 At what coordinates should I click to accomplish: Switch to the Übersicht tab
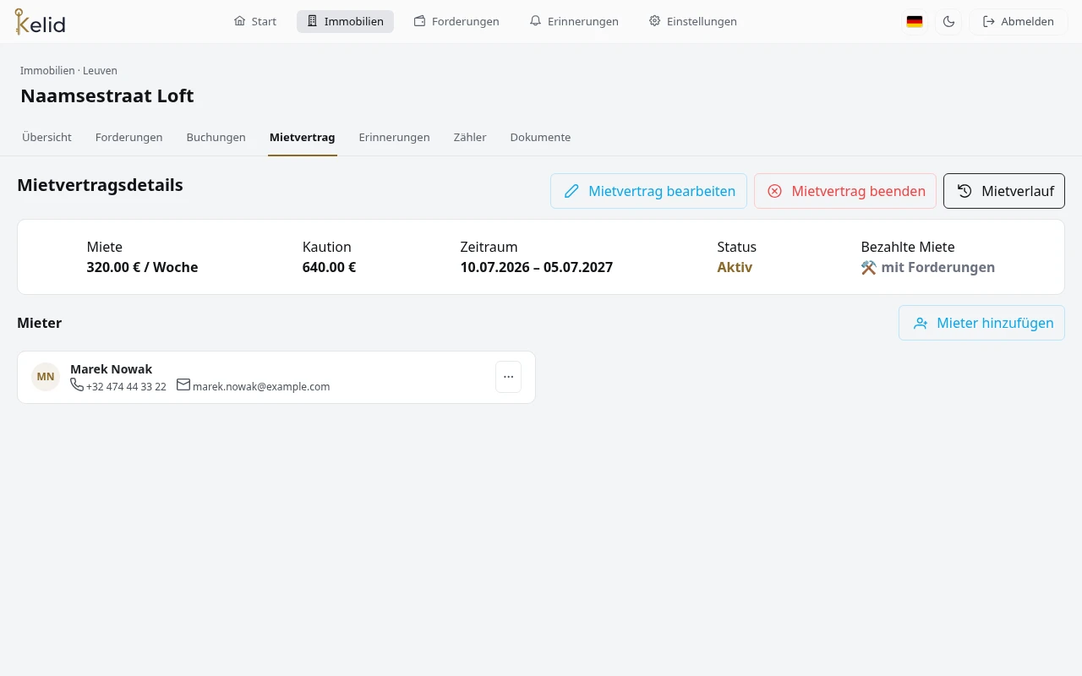point(46,137)
